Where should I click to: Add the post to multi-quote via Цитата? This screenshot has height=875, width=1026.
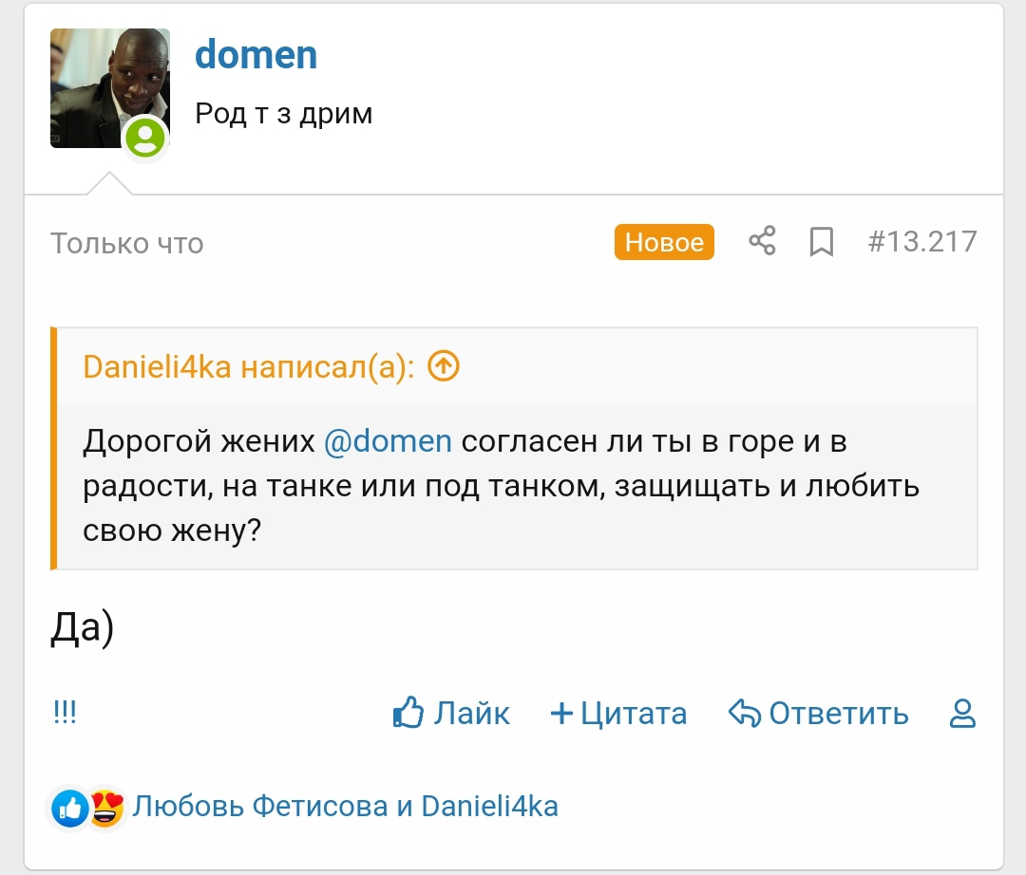[618, 714]
